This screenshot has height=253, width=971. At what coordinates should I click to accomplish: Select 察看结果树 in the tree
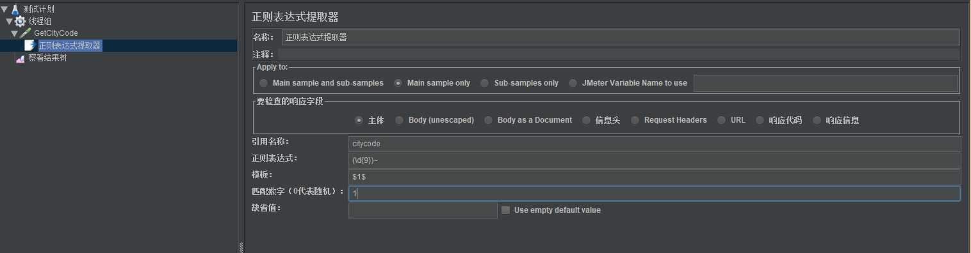[47, 58]
